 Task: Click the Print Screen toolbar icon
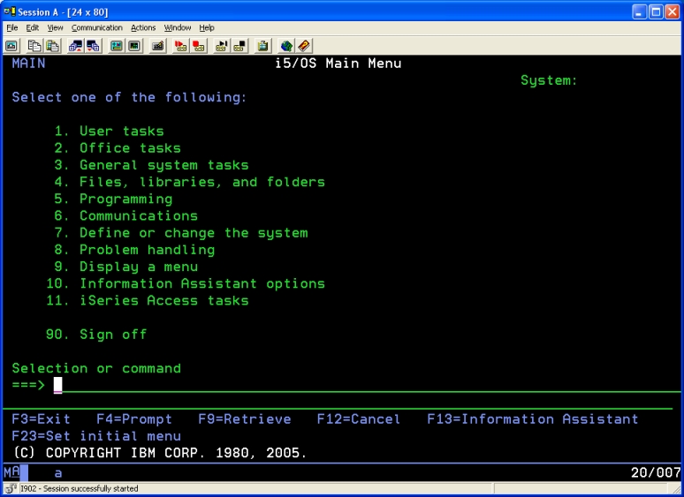click(11, 46)
